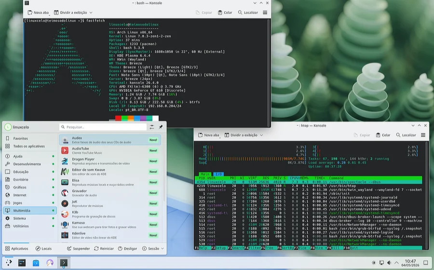Viewport: 434px width, 270px height.
Task: Click Colar in the bash Konsole
Action: pyautogui.click(x=225, y=13)
